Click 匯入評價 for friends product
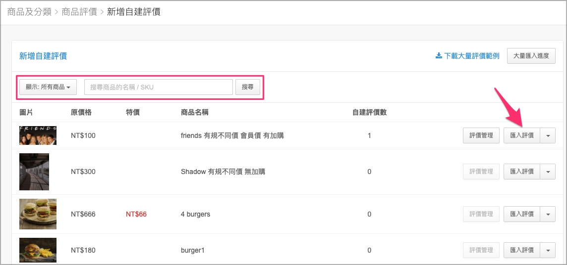Screen dimensions: 567x265 pos(522,135)
